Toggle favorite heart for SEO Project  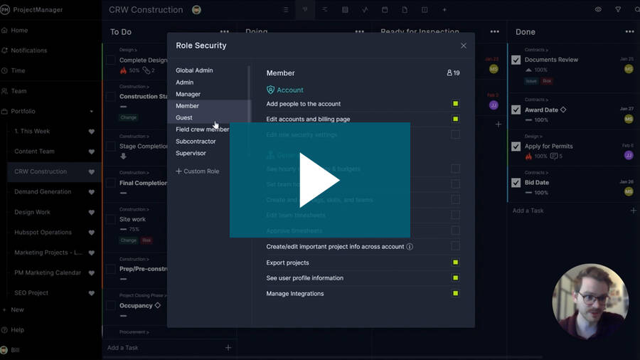[x=92, y=293]
